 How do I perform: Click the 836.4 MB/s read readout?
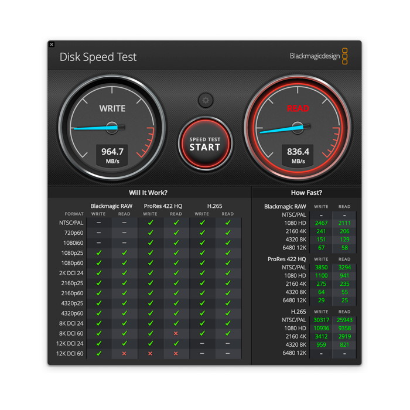298,155
